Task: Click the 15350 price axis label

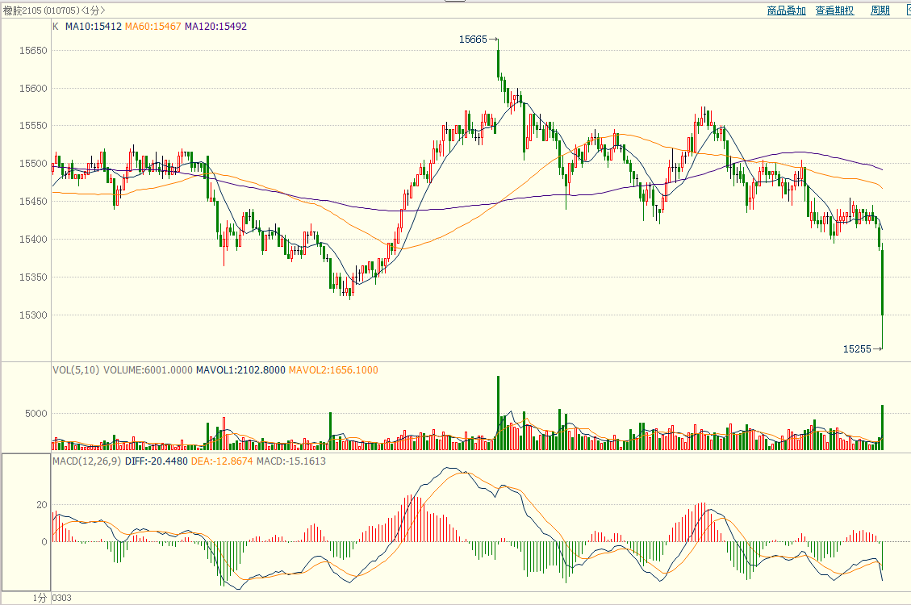Action: 33,277
